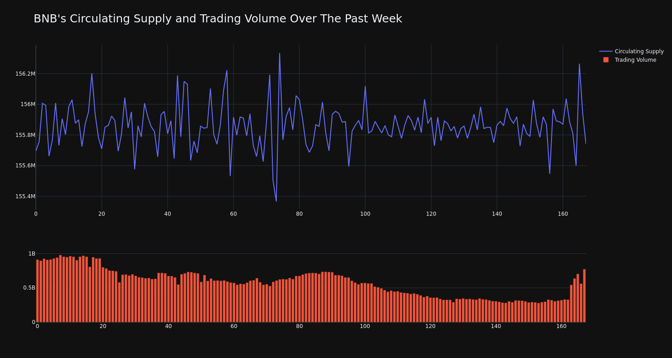The width and height of the screenshot is (672, 358).
Task: Click x-axis tick 20 under supply chart
Action: [102, 214]
